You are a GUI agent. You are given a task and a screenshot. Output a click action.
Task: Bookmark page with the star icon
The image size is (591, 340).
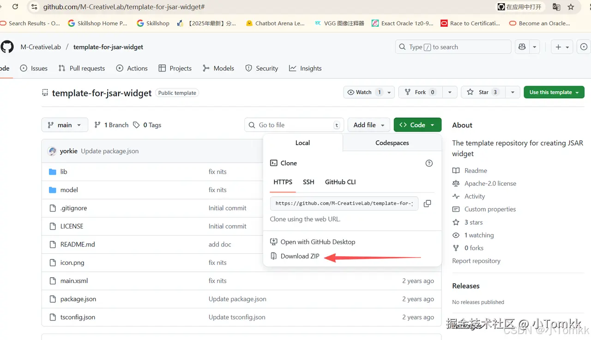[571, 7]
